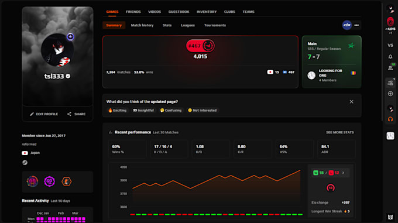Screen dimensions: 398x223
Task: Open the VS matchmaking icon in sidebar
Action: 390,46
